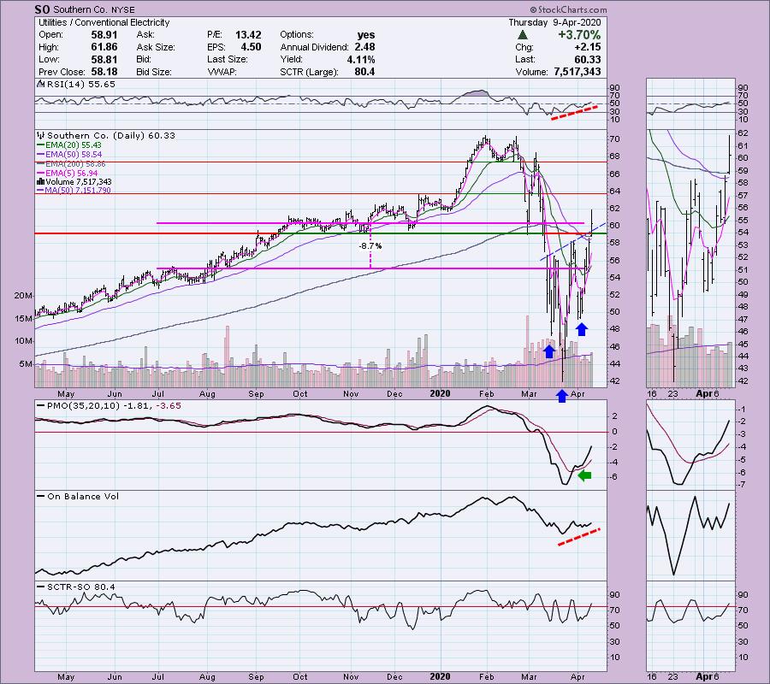Click the EPS value 4.50
770x684 pixels.
point(251,47)
